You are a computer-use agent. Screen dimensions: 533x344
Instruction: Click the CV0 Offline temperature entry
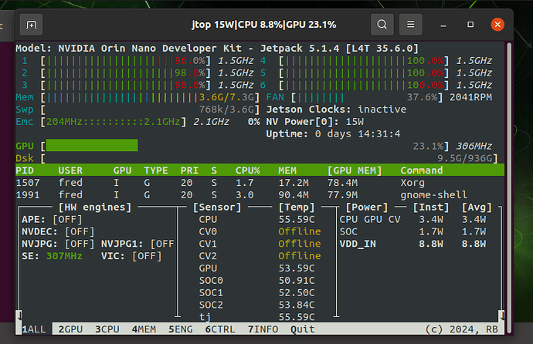pyautogui.click(x=300, y=231)
